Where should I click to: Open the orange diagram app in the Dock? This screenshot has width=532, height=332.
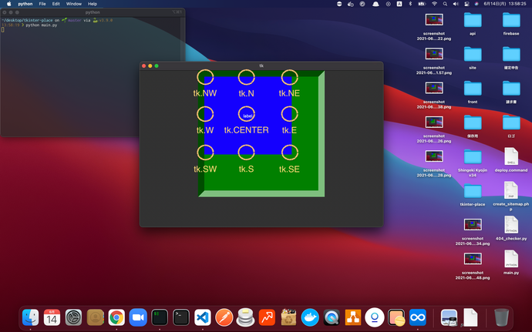click(353, 317)
